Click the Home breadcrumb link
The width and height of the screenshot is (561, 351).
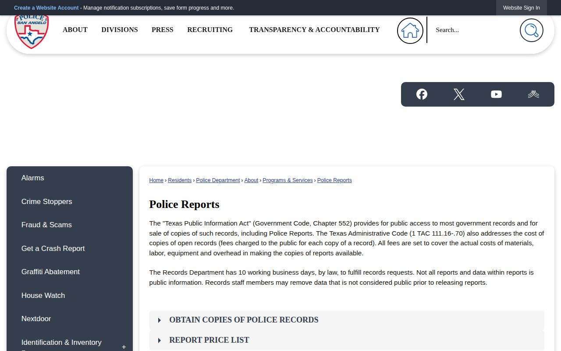click(x=156, y=180)
